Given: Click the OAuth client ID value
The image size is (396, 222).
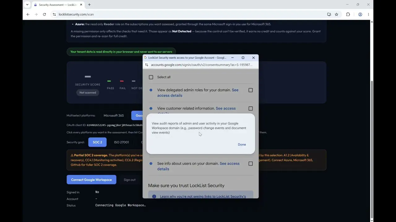Looking at the screenshot, I should point(115,125).
